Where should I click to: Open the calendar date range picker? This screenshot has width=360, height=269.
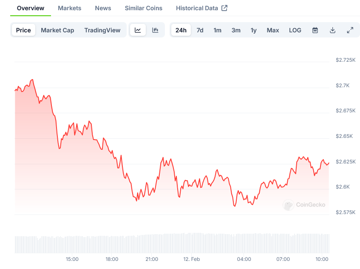pos(315,30)
